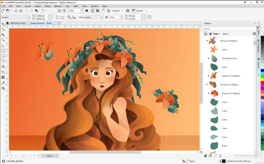This screenshot has height=164, width=264.
Task: Click the horizontal canvas scrollbar
Action: click(105, 152)
